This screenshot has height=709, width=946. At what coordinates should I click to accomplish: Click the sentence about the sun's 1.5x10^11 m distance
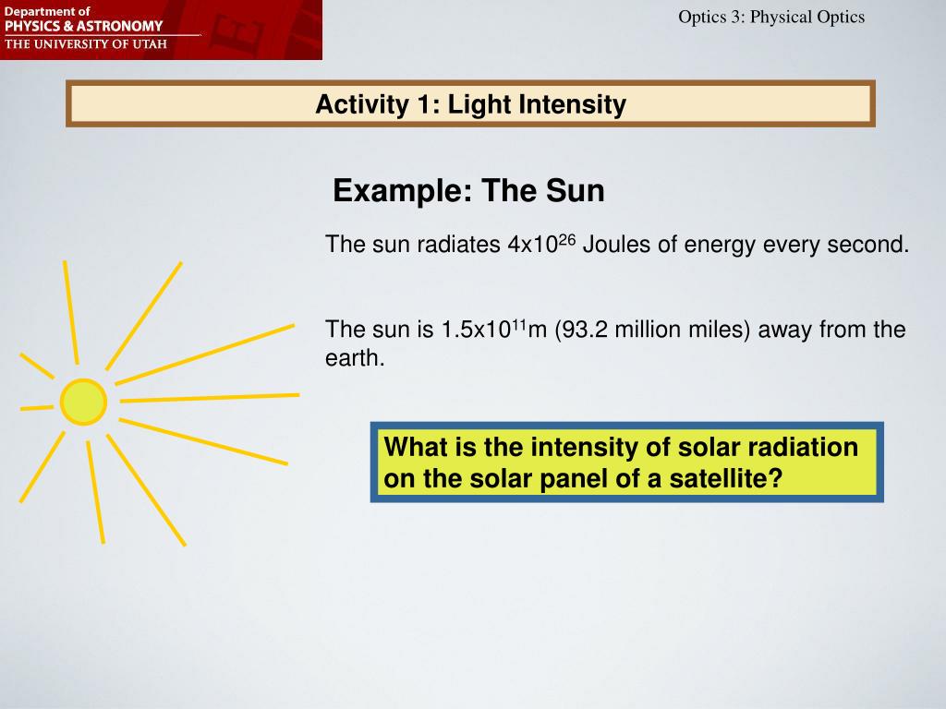click(615, 343)
